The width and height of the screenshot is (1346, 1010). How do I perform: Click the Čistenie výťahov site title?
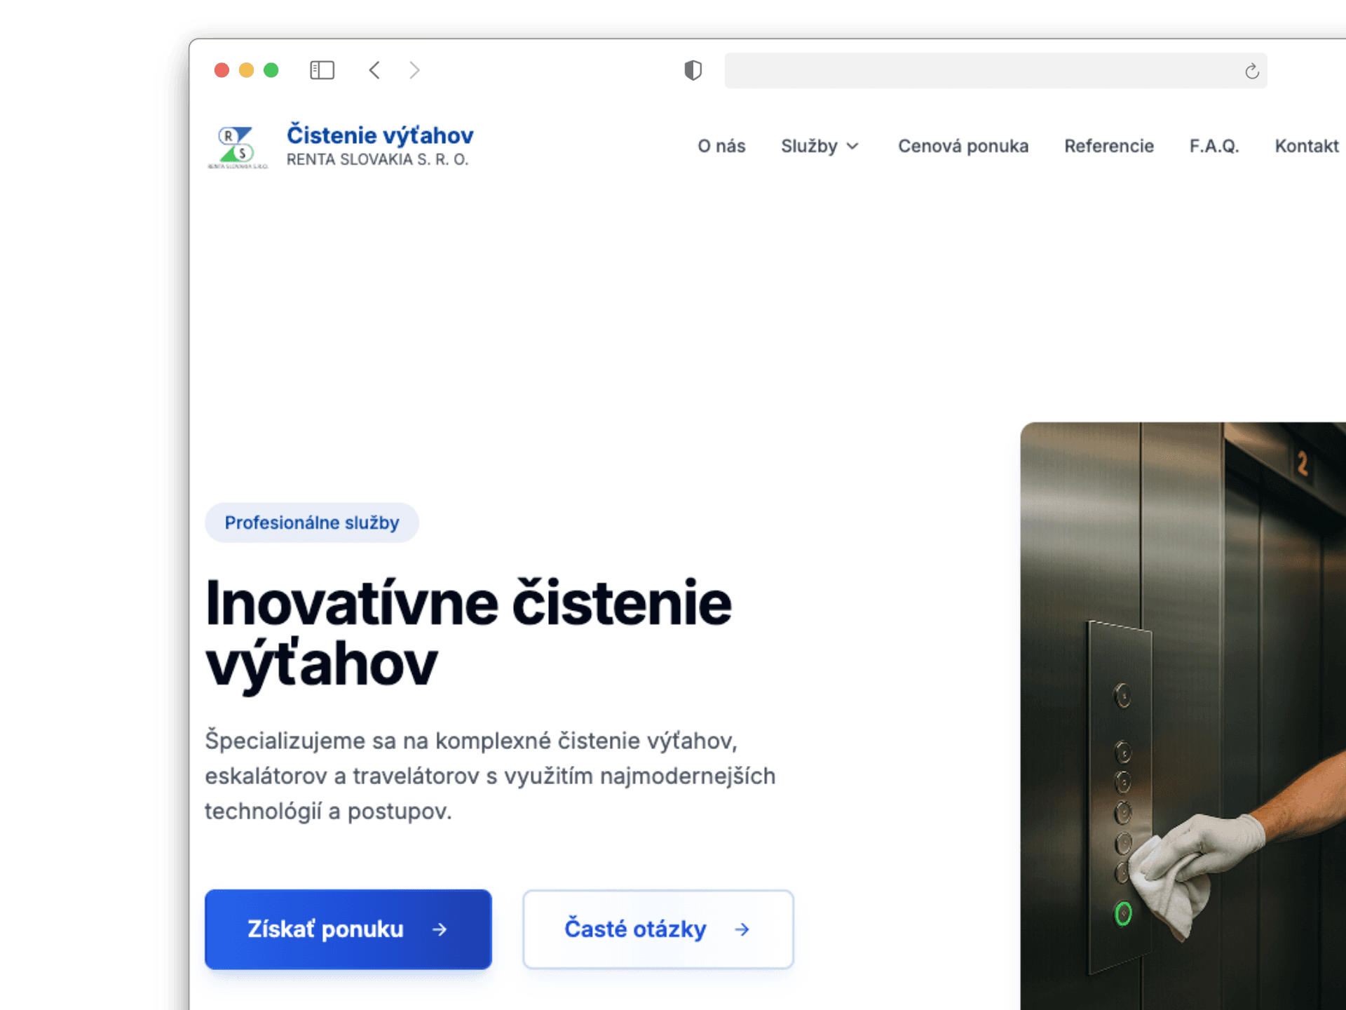click(x=380, y=135)
